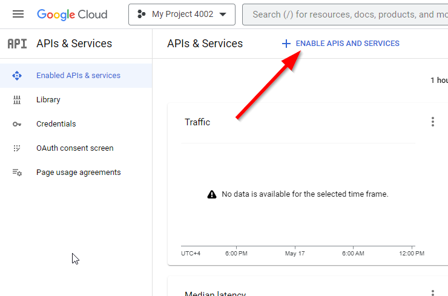Open Traffic card three-dot options menu
The width and height of the screenshot is (448, 296).
tap(432, 122)
